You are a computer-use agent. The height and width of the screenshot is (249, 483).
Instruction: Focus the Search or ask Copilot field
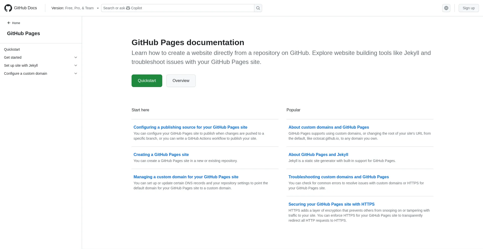click(x=177, y=8)
